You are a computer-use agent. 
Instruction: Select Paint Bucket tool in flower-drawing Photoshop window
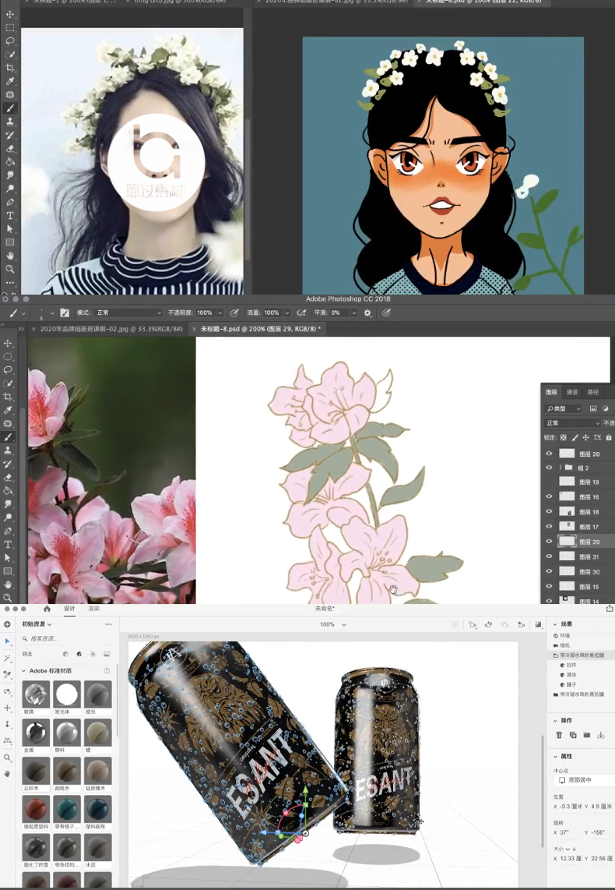point(8,491)
